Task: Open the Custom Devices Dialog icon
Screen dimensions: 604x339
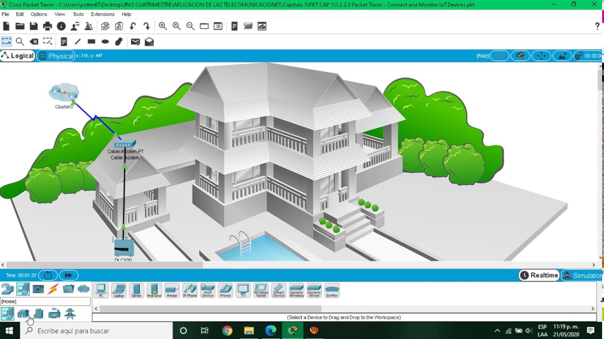Action: click(218, 26)
